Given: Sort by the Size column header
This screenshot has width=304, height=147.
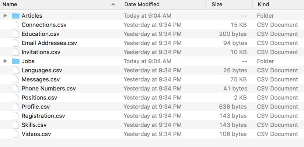Looking at the screenshot, I should tap(217, 4).
